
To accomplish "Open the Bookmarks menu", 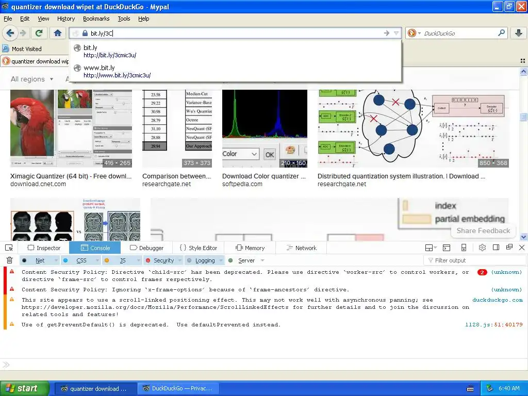I will point(96,19).
